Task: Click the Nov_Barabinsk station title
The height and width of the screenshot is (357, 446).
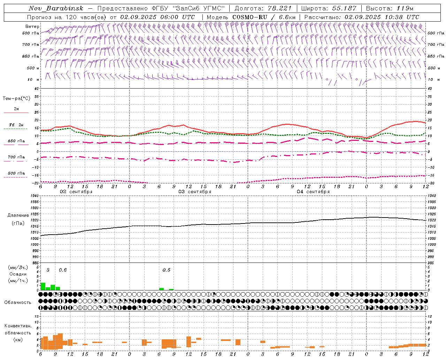Action: pyautogui.click(x=56, y=8)
